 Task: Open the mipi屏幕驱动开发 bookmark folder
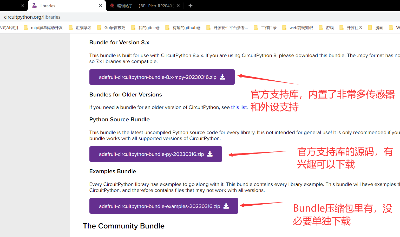[43, 28]
